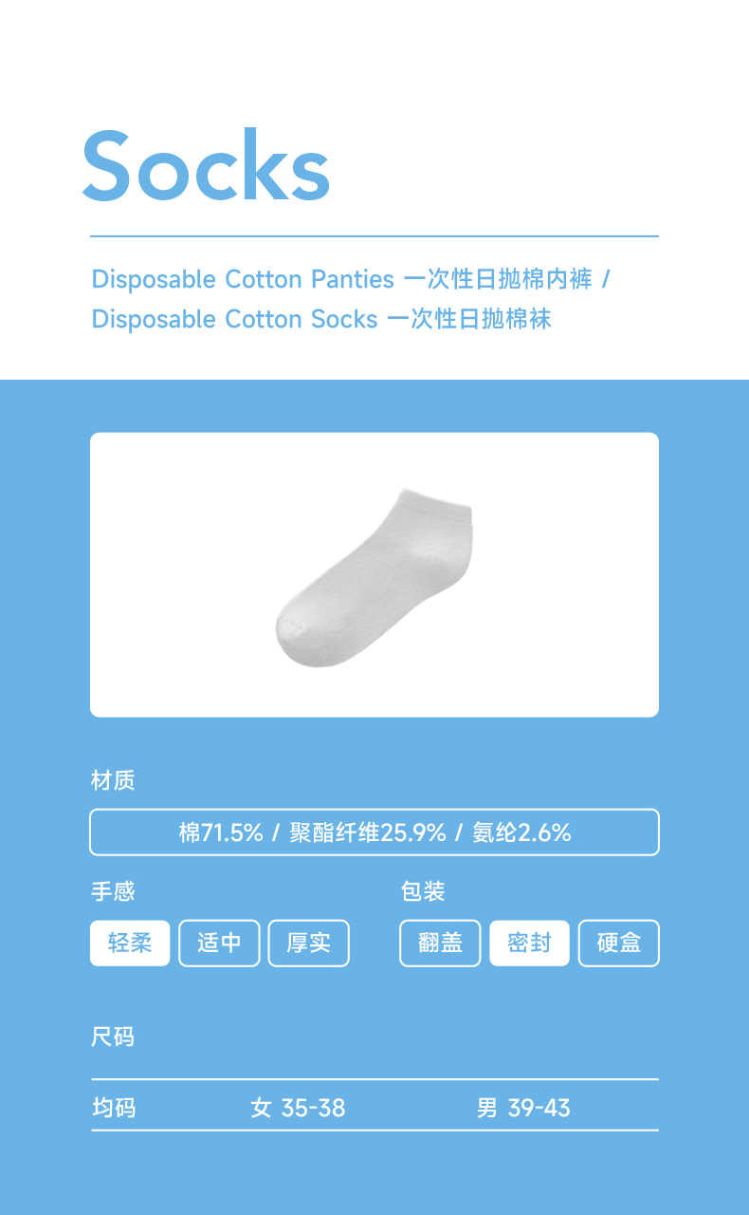Viewport: 749px width, 1215px height.
Task: Select the 轻柔 feel option
Action: click(x=130, y=943)
